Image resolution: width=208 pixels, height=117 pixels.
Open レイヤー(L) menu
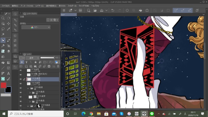pyautogui.click(x=40, y=6)
